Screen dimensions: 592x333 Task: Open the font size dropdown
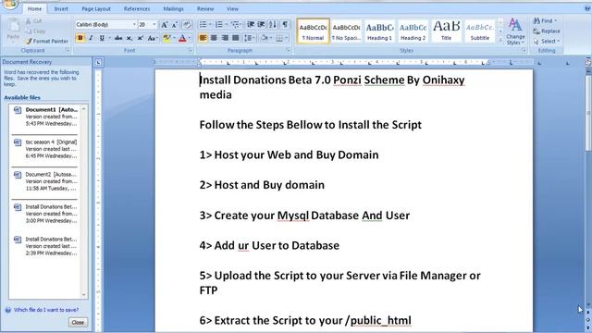pos(154,25)
